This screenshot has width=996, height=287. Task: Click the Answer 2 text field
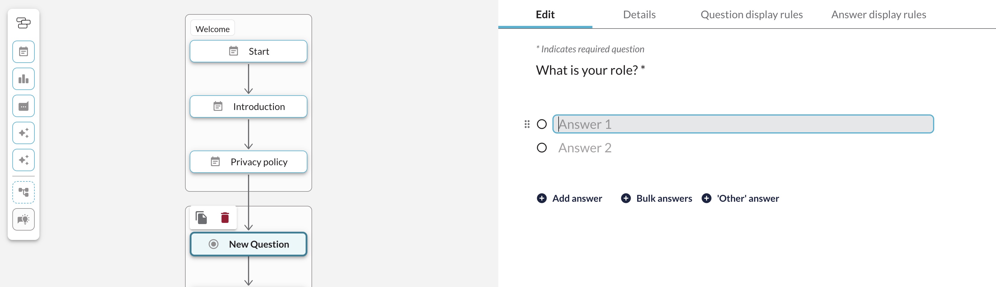point(743,148)
